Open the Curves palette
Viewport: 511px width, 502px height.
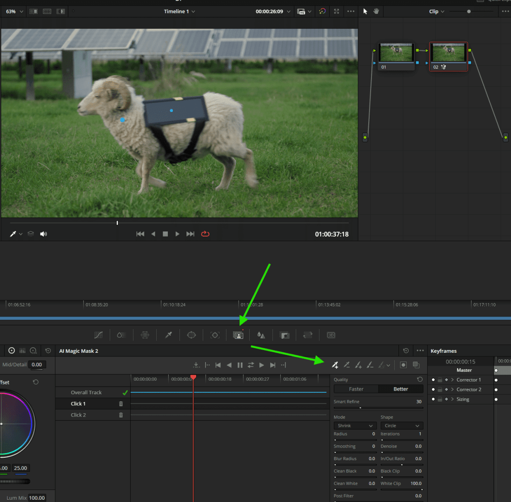pyautogui.click(x=99, y=335)
